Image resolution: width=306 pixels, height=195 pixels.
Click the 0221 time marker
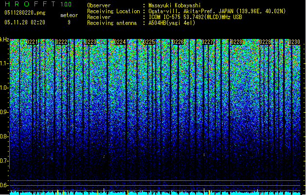(32, 42)
